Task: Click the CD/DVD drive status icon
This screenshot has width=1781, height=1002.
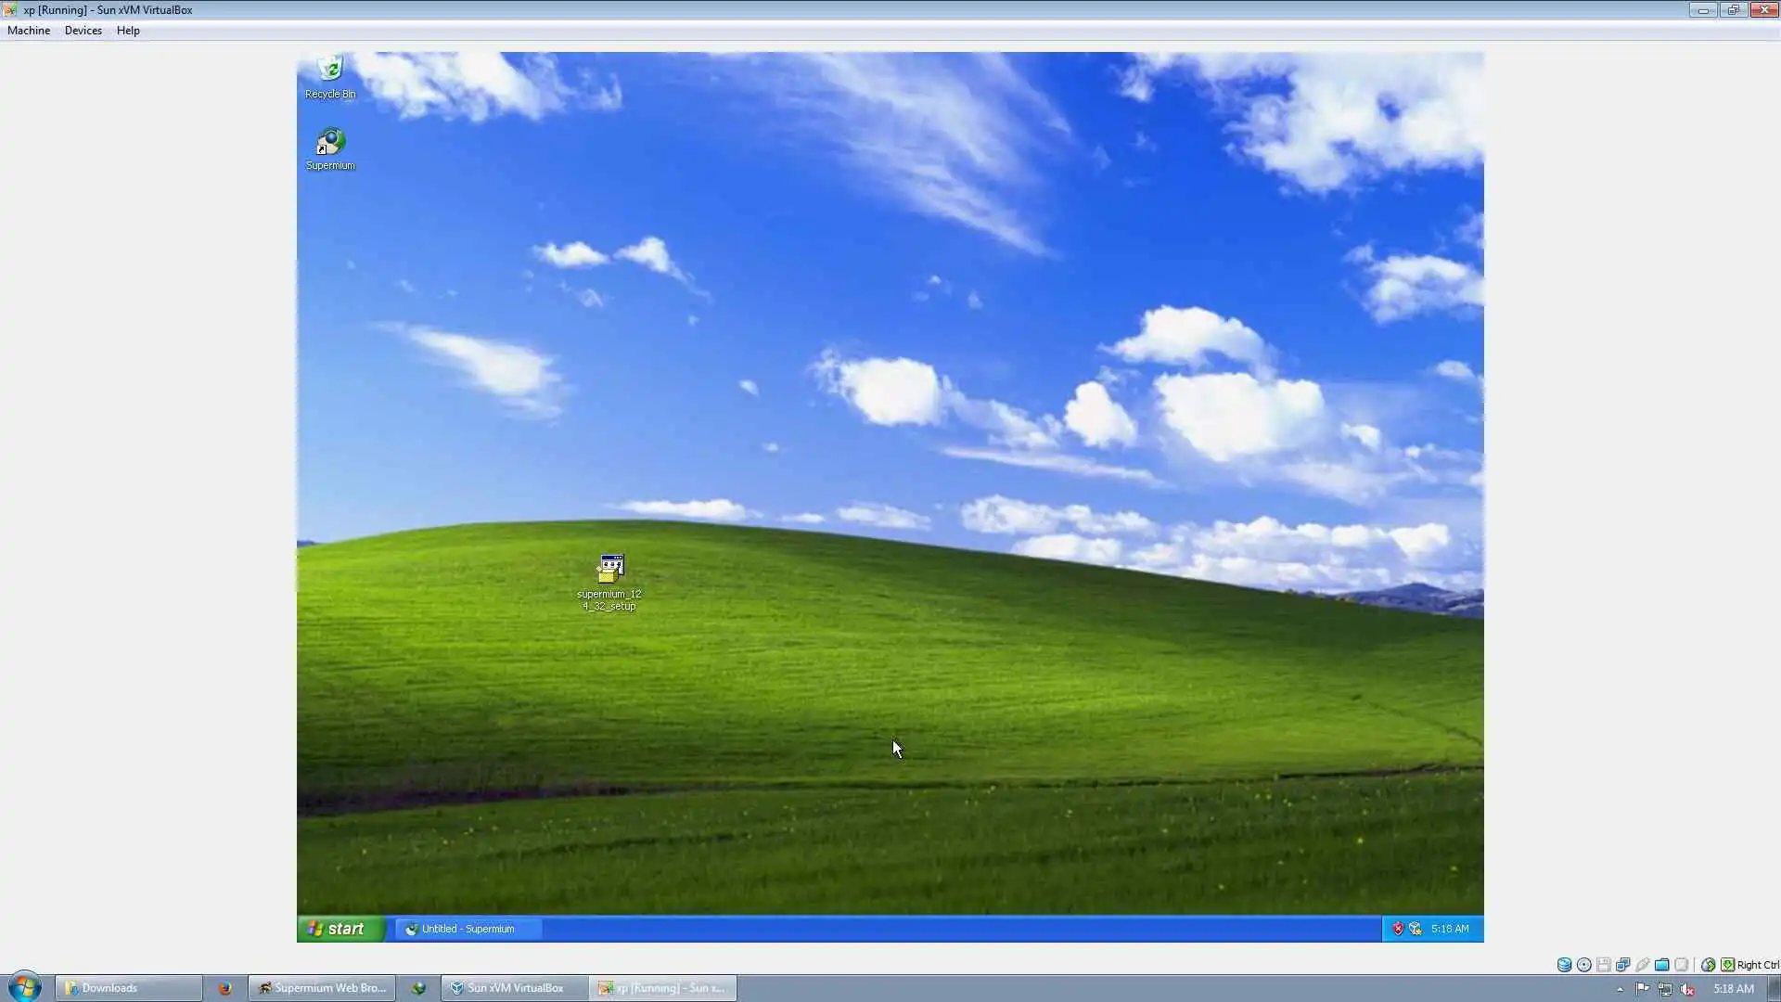Action: coord(1583,965)
